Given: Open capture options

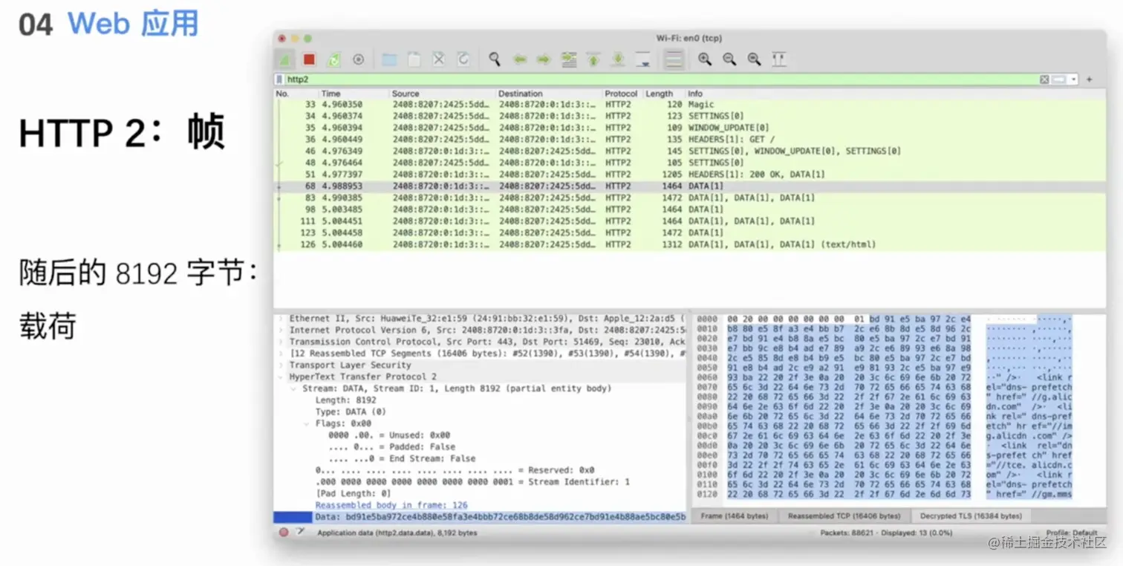Looking at the screenshot, I should tap(358, 59).
